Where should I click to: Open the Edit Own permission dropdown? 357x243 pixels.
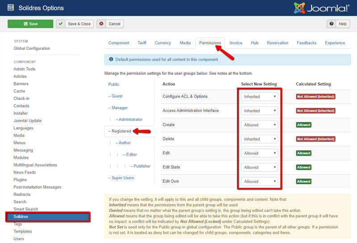[x=259, y=181]
